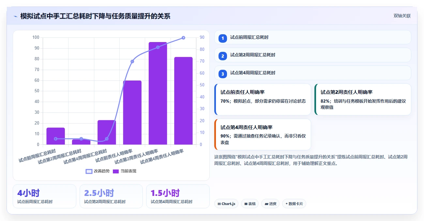Click the 试点第2周责任人明确率 card
Viewport: 424px width, 221px height.
pos(363,99)
